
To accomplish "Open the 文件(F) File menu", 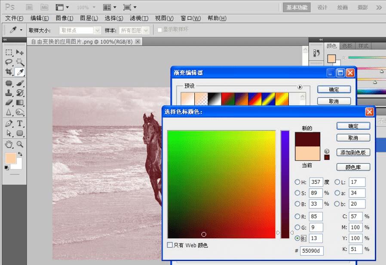I will (x=14, y=18).
